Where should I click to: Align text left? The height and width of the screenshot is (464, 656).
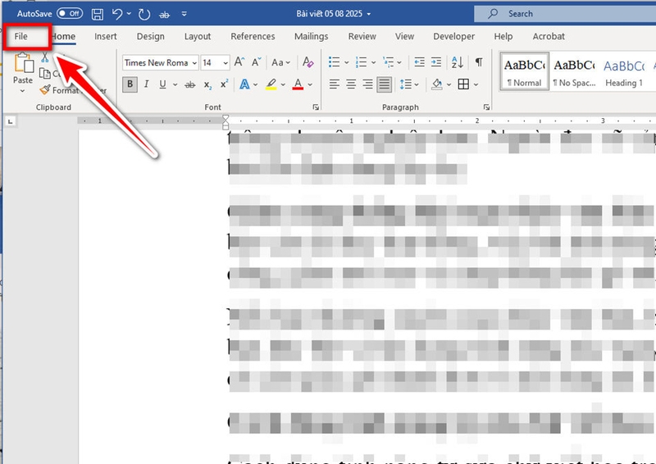click(334, 84)
